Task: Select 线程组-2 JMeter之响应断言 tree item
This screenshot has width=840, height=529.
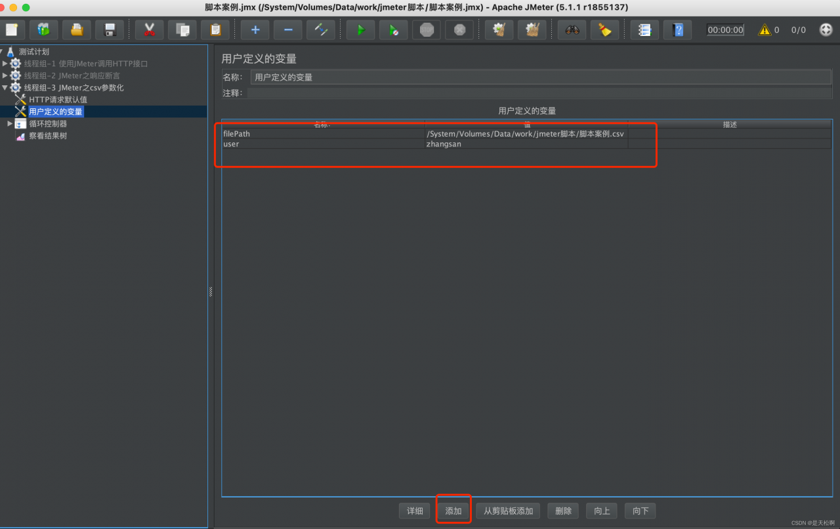Action: pos(72,75)
